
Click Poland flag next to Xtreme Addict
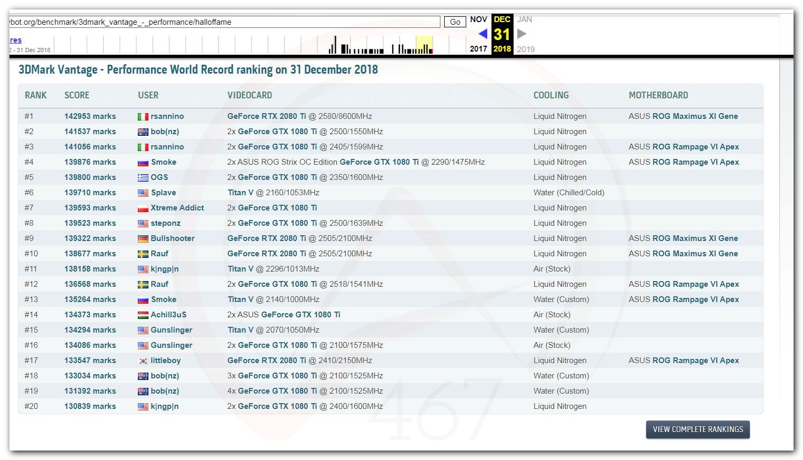tap(143, 208)
